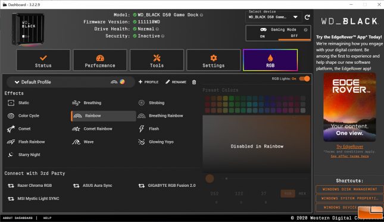Connect ASUS Aura Sync icon
The width and height of the screenshot is (384, 222).
click(76, 186)
